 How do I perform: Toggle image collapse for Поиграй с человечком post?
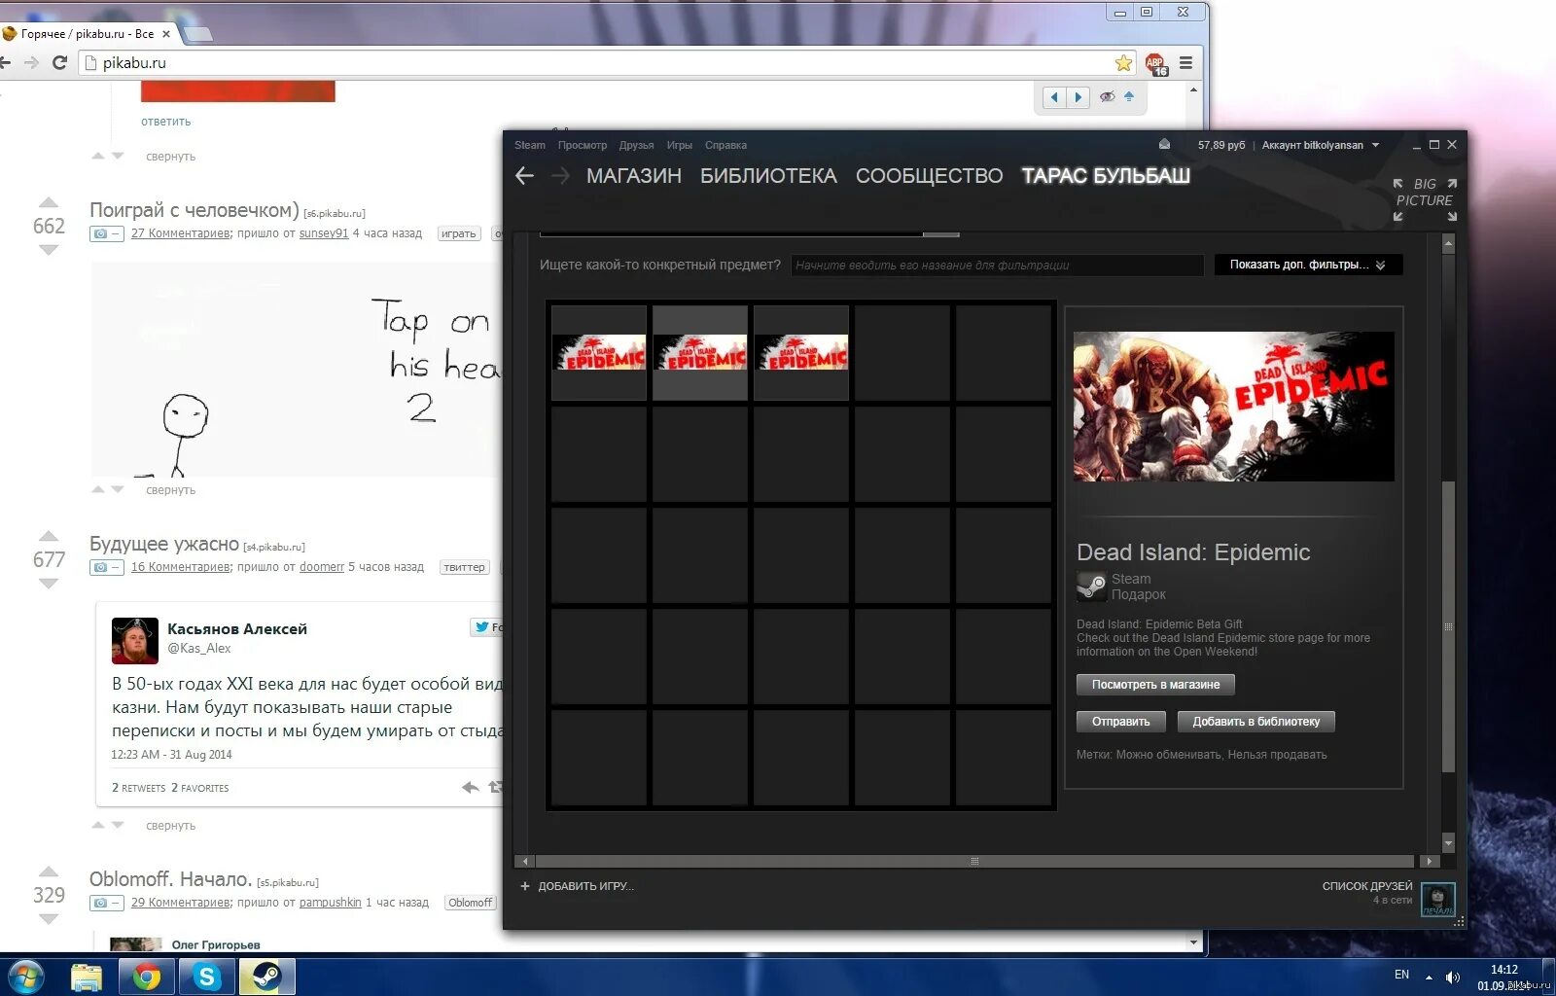106,233
